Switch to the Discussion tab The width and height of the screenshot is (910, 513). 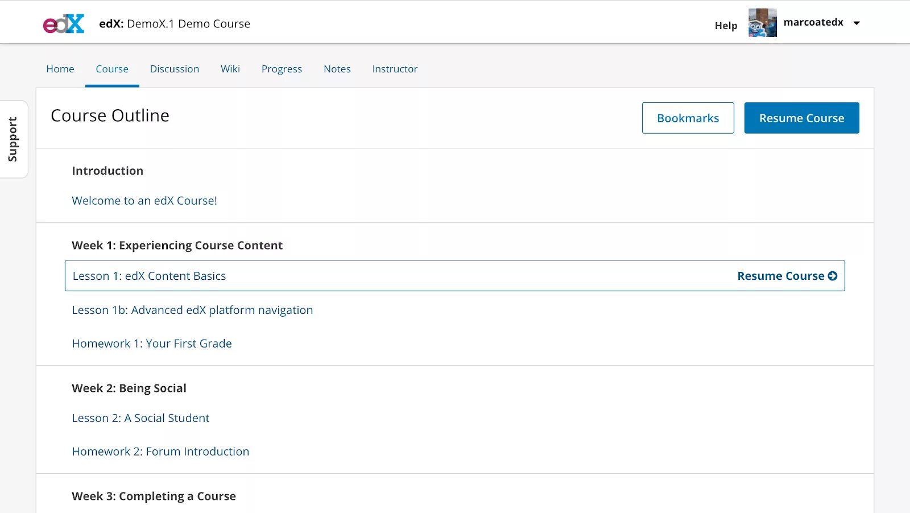pos(175,69)
